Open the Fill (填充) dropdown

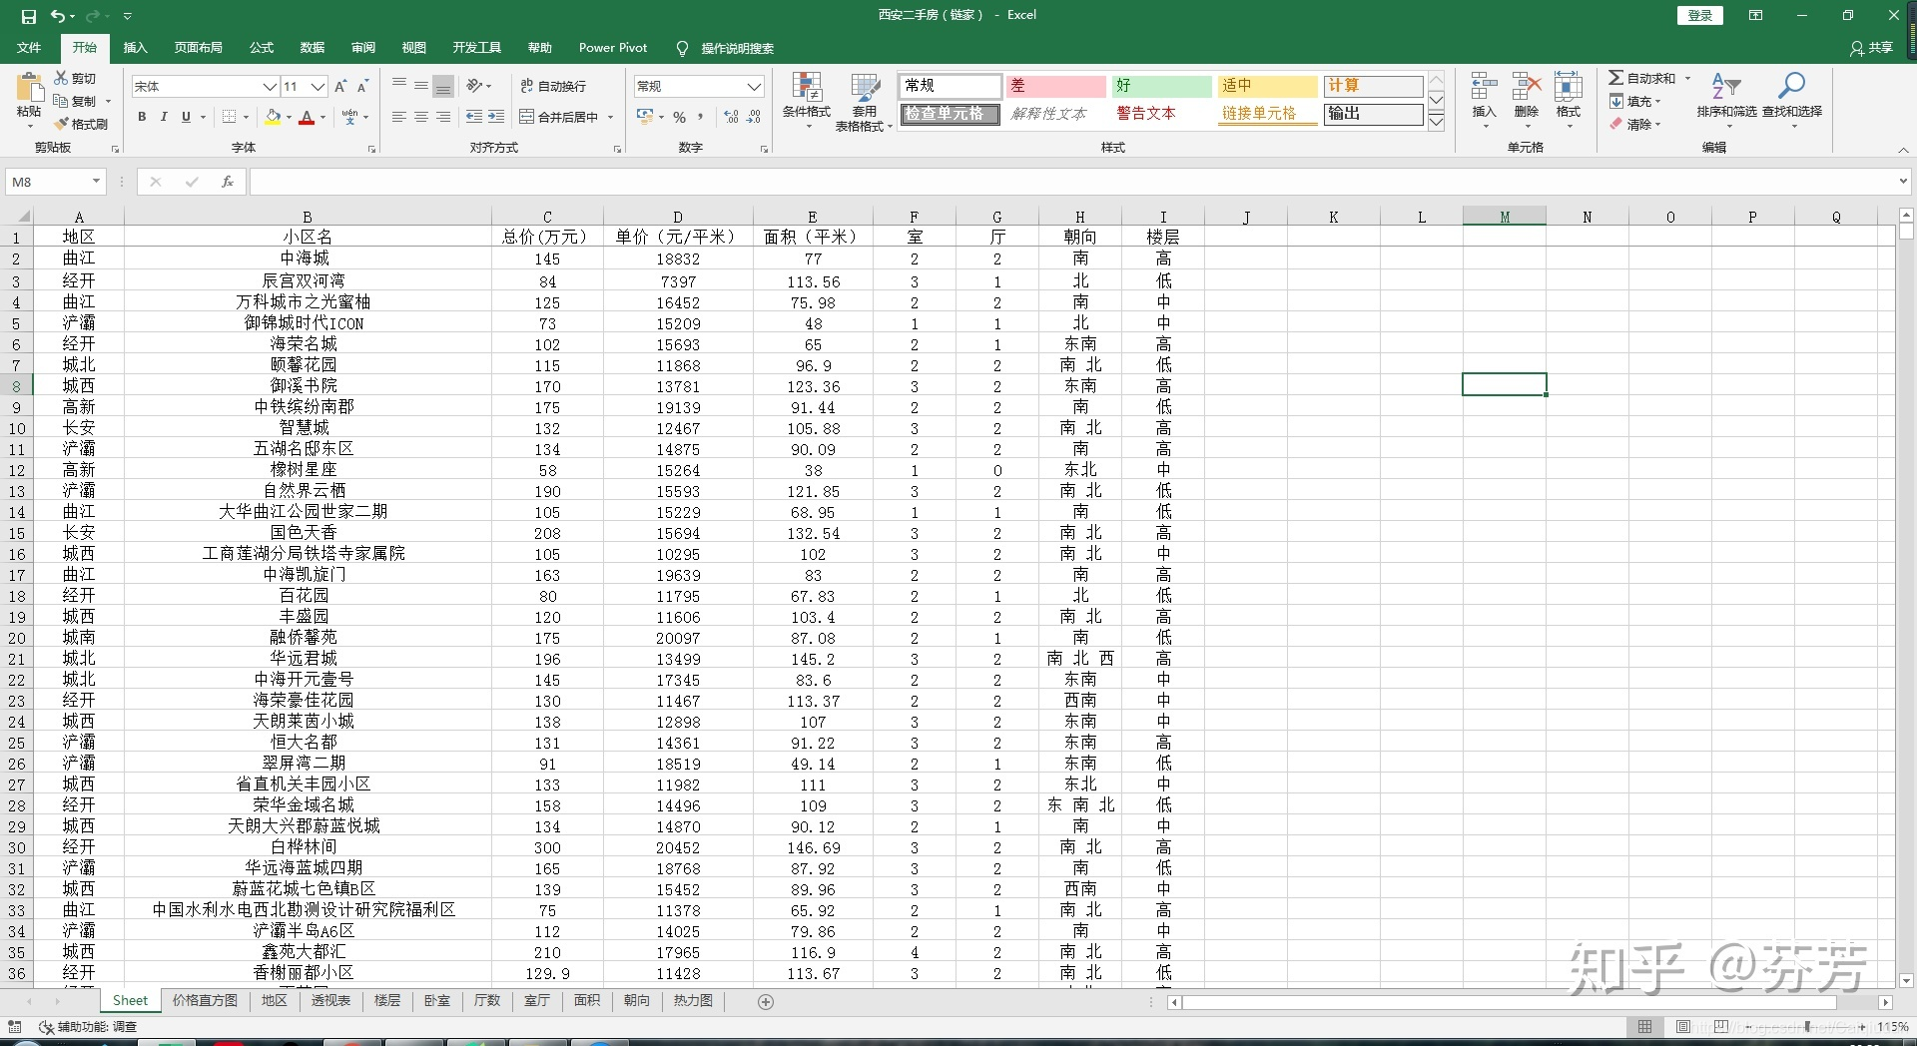coord(1635,101)
